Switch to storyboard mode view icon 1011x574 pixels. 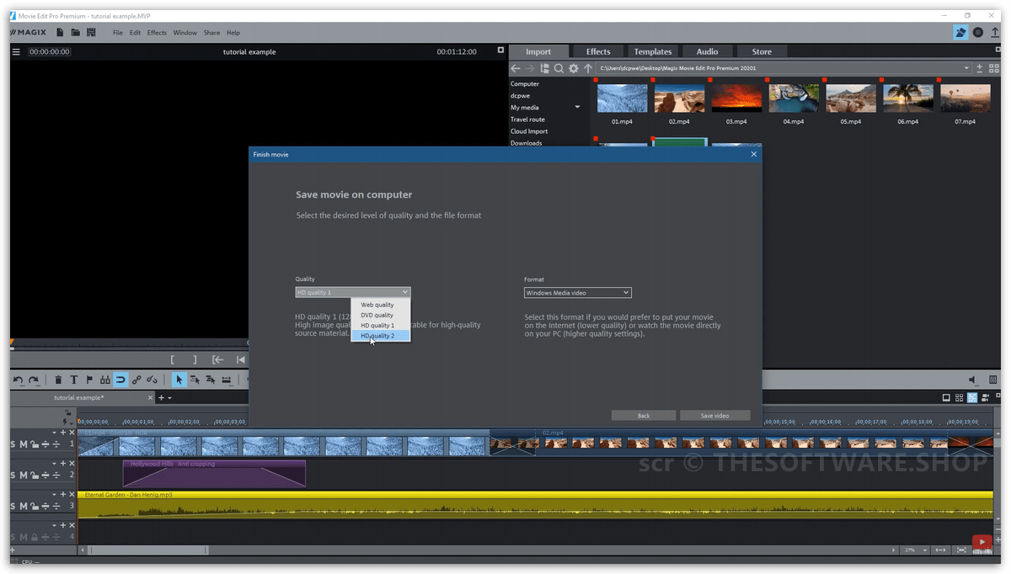tap(946, 397)
